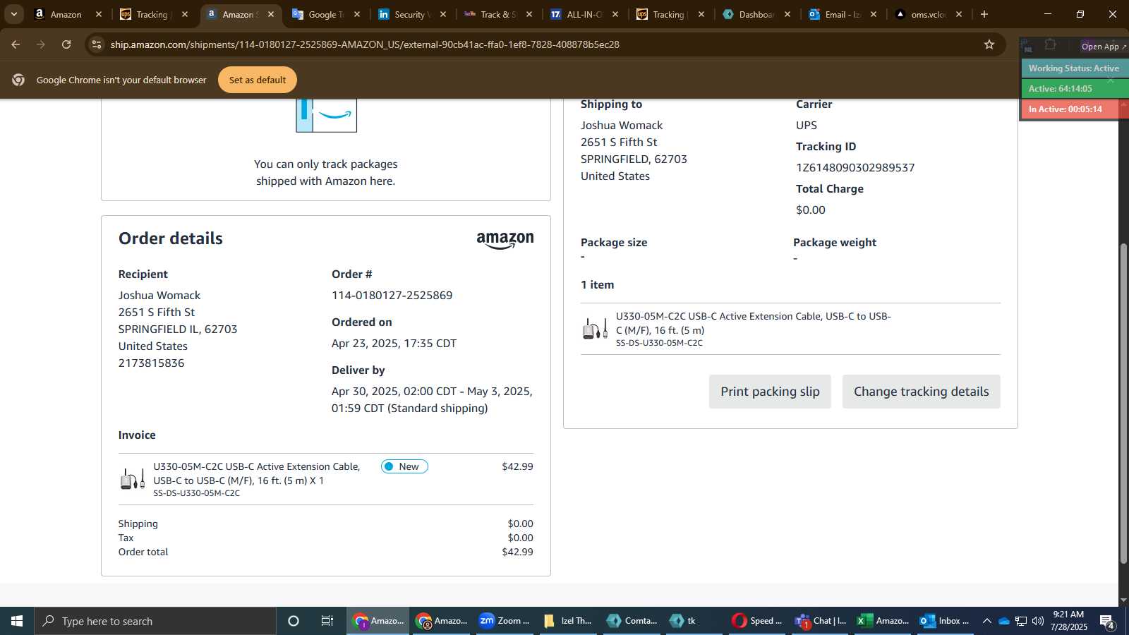Click the Order total $42.99 value
1129x635 pixels.
coord(517,552)
